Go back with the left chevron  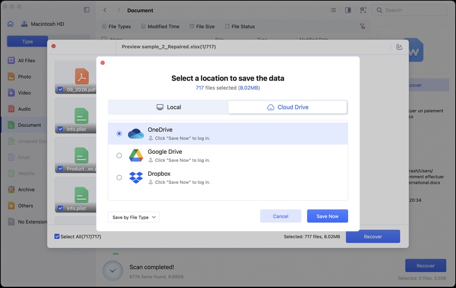(x=105, y=10)
